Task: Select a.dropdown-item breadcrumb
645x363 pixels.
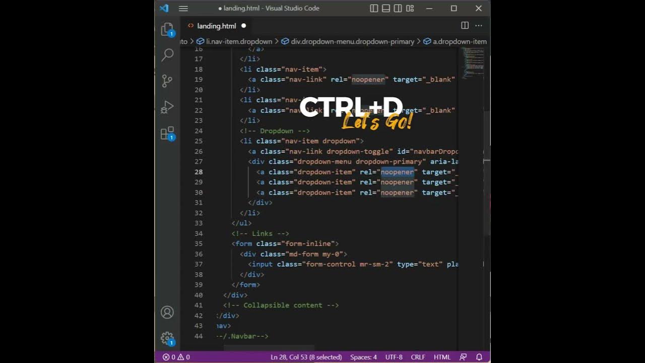Action: pos(455,41)
